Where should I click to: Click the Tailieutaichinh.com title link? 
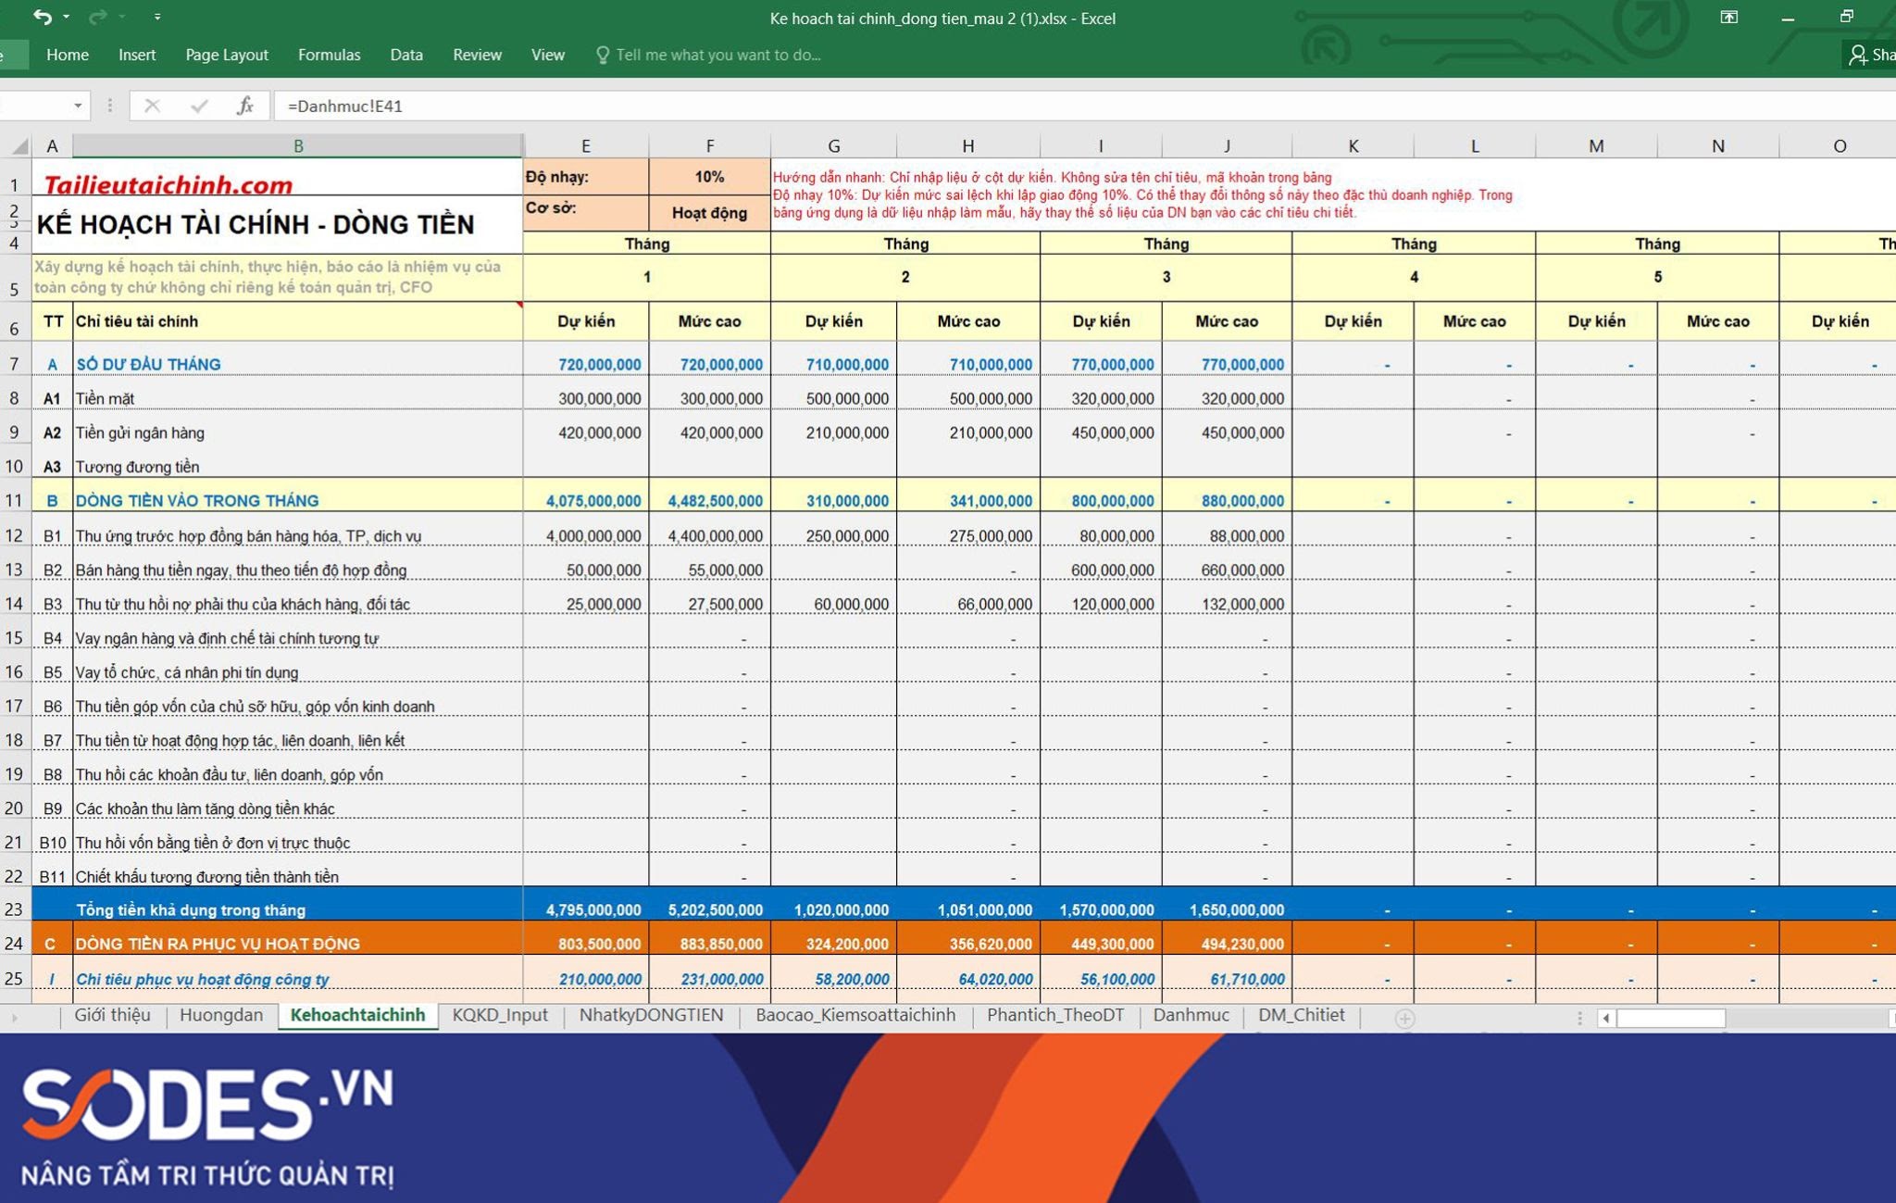point(168,184)
